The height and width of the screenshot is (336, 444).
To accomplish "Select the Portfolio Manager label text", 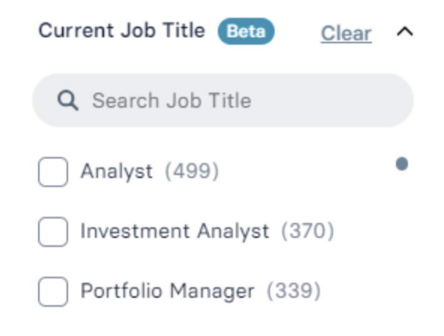I will pos(167,291).
